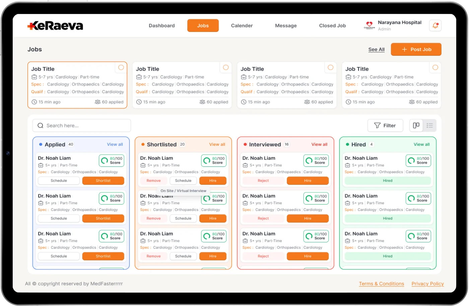Click the 'Admin' role label
Screen dimensions: 469x306
coord(384,29)
